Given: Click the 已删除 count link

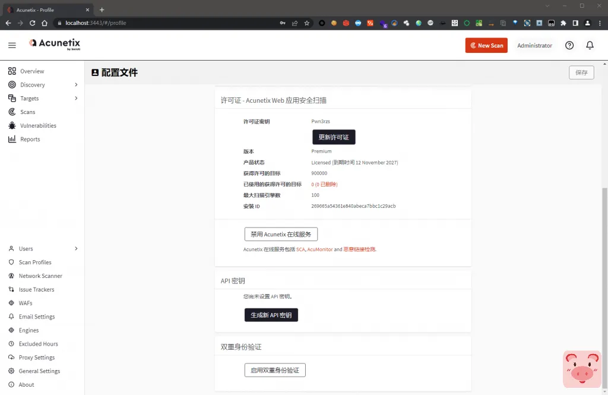Looking at the screenshot, I should 326,184.
